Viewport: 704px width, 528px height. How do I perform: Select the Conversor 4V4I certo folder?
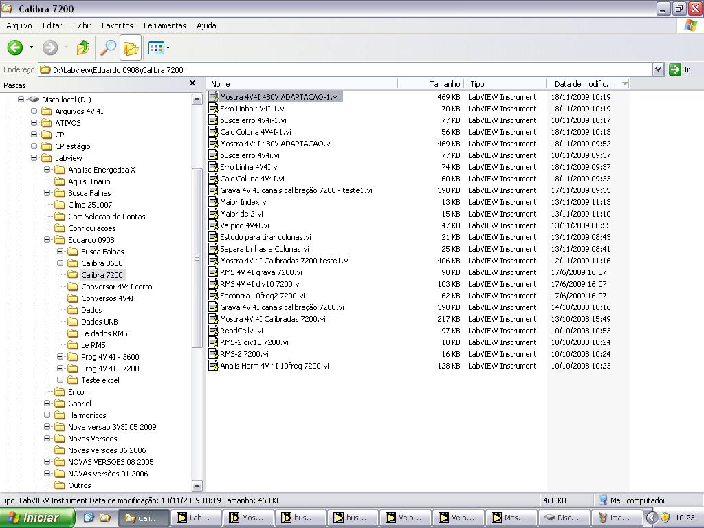pyautogui.click(x=116, y=287)
